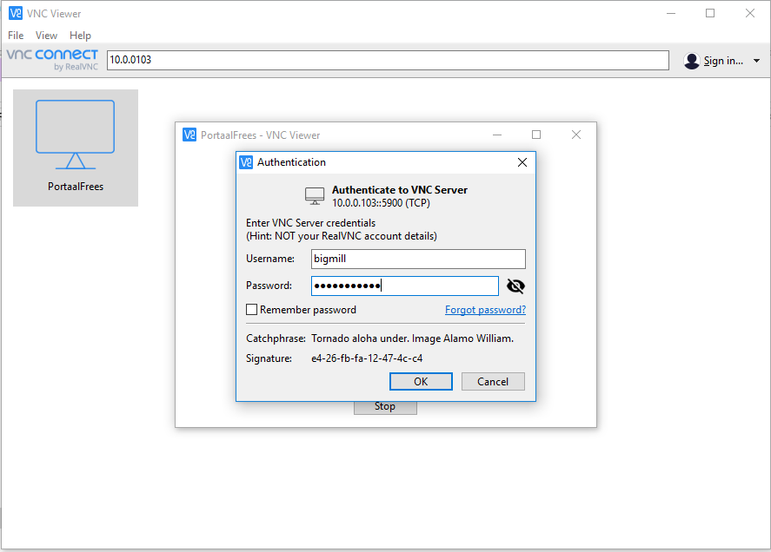Click the Sign in user avatar icon
The height and width of the screenshot is (552, 771).
point(691,61)
